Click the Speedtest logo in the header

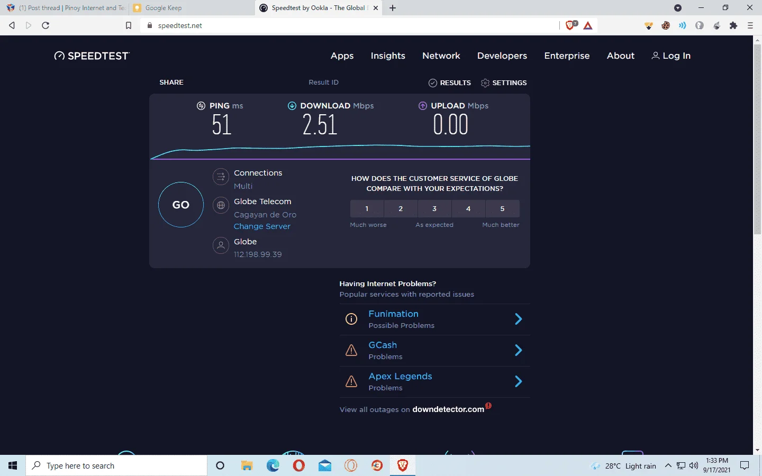coord(92,56)
